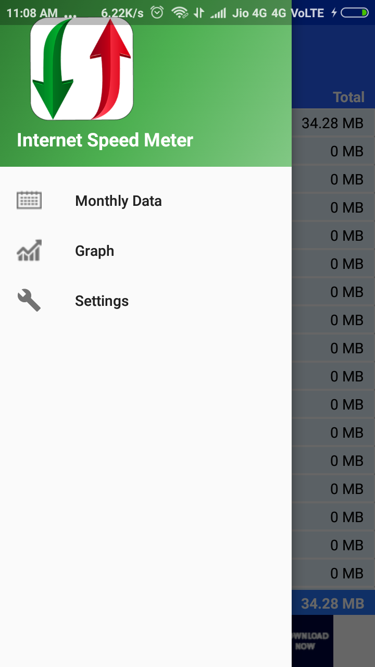Open Monthly Data via the calendar icon
The image size is (375, 667).
(29, 200)
